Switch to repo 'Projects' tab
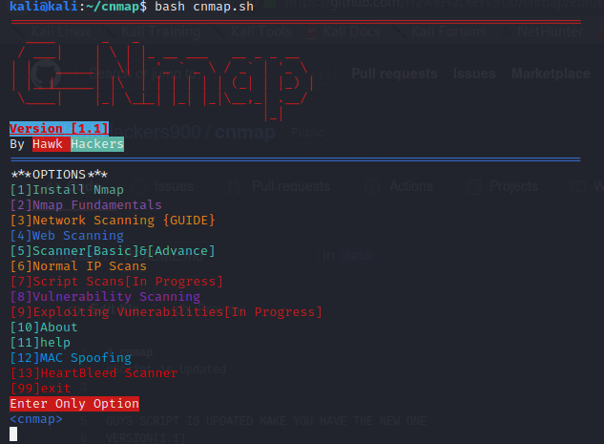This screenshot has width=604, height=444. (x=503, y=186)
